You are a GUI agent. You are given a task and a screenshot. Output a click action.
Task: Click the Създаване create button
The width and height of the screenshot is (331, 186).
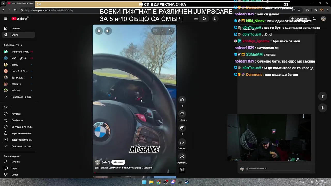(x=299, y=19)
